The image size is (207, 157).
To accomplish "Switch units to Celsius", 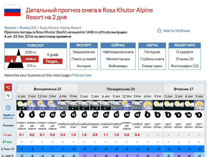I will tap(8, 87).
